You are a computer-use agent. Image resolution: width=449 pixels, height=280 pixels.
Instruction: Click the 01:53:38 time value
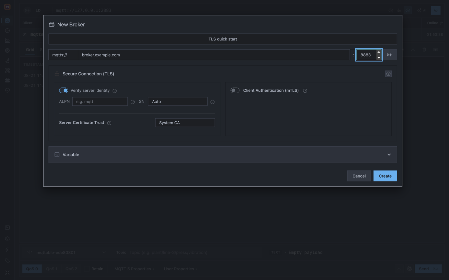click(x=435, y=35)
